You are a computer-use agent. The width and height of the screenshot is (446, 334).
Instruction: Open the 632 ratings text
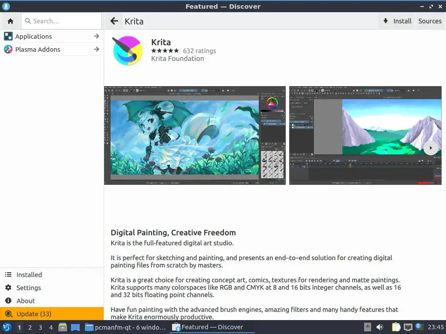pos(199,51)
